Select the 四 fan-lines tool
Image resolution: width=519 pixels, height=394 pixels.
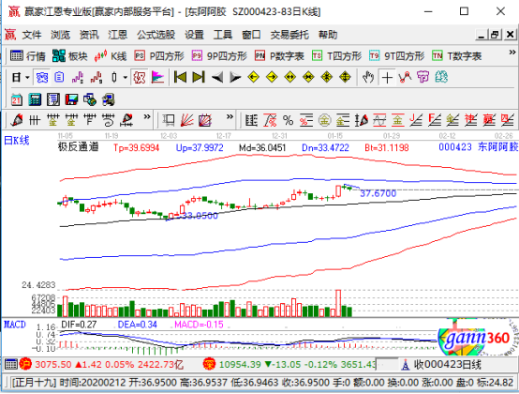click(507, 120)
